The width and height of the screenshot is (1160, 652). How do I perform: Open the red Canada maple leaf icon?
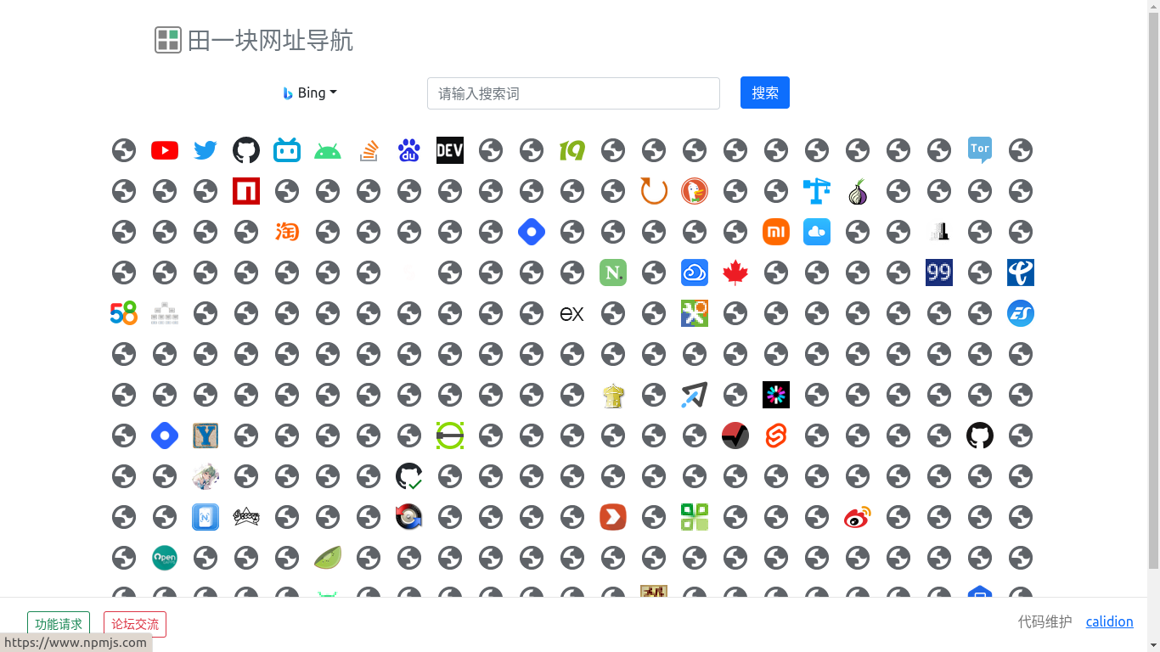(735, 273)
